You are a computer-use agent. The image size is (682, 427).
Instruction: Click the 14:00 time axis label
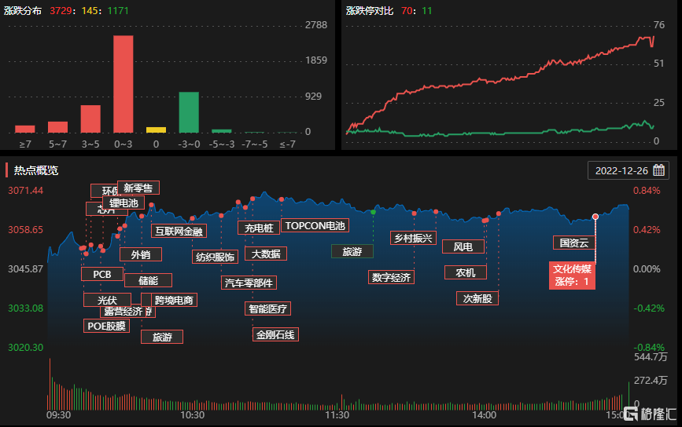484,415
